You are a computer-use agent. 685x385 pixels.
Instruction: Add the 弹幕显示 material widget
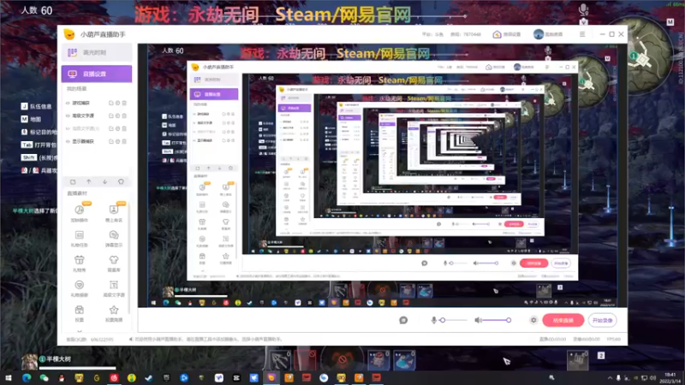point(114,239)
